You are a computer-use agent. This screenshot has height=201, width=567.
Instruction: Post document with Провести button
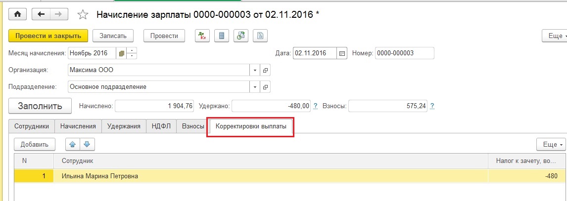(x=164, y=36)
